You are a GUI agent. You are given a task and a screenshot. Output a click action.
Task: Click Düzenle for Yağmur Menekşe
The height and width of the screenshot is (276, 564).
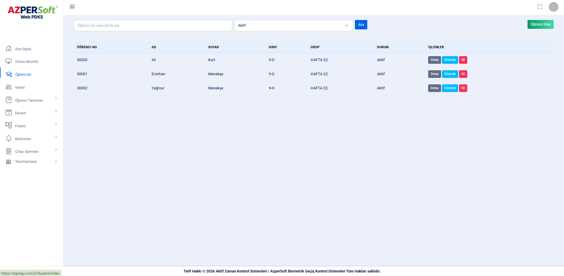(450, 88)
